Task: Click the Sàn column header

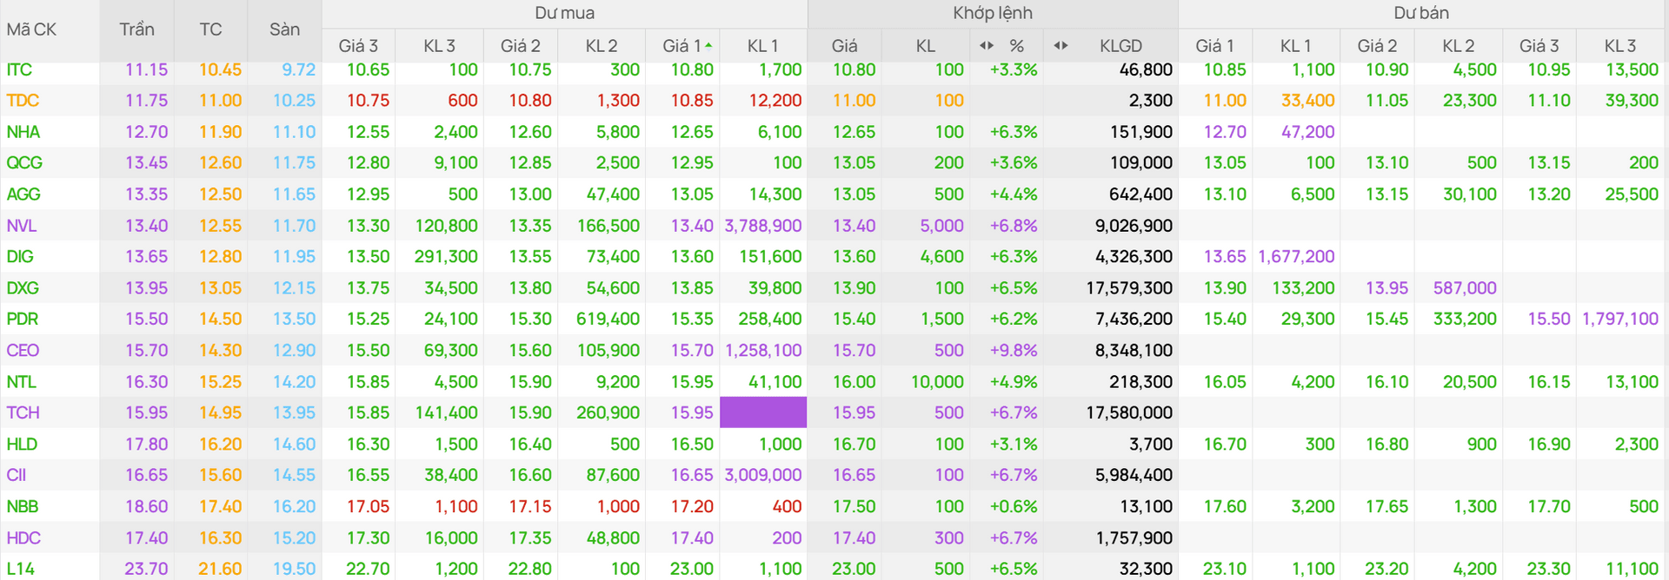Action: click(x=284, y=30)
